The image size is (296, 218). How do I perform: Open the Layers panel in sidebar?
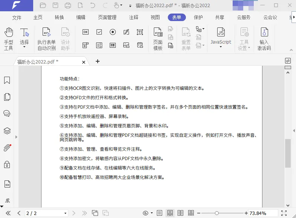click(7, 131)
